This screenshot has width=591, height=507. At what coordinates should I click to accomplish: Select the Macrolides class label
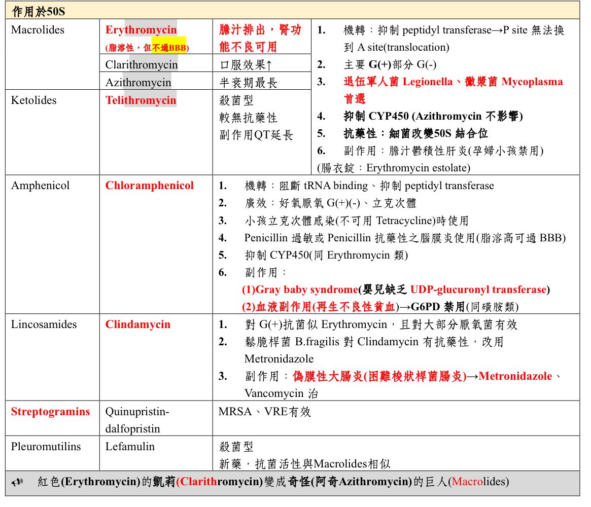click(38, 30)
